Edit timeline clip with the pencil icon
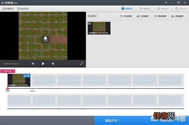The image size is (189, 125). [x=25, y=76]
